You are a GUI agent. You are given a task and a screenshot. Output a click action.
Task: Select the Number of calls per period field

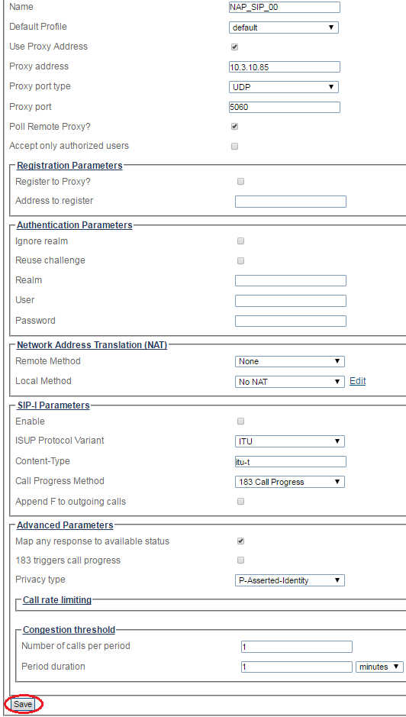click(297, 647)
